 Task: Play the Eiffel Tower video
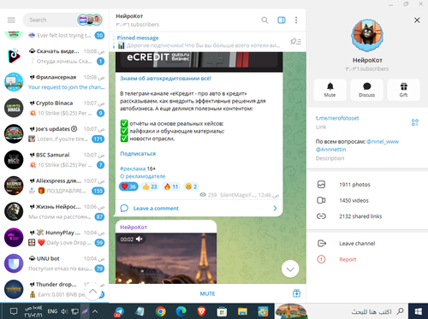click(166, 258)
